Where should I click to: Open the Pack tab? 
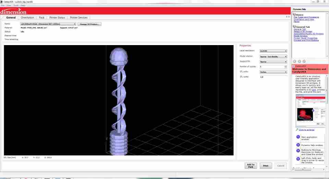click(x=41, y=17)
